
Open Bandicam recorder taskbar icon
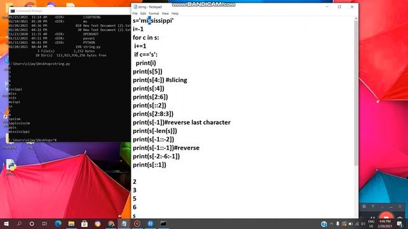click(x=137, y=223)
